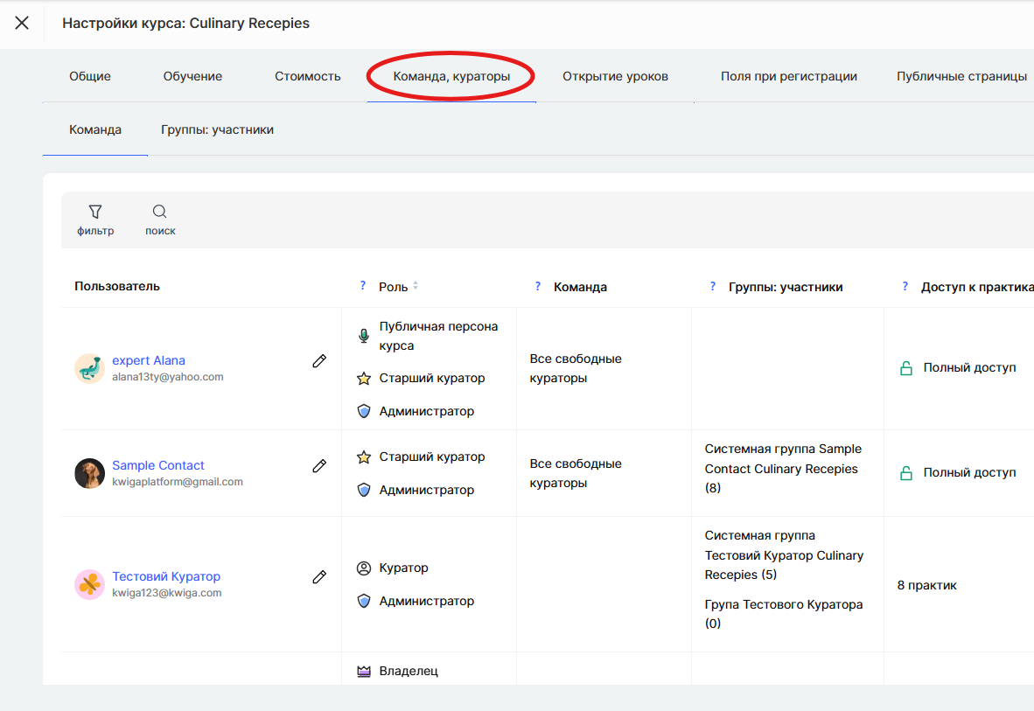Click the filter funnel icon

[95, 212]
